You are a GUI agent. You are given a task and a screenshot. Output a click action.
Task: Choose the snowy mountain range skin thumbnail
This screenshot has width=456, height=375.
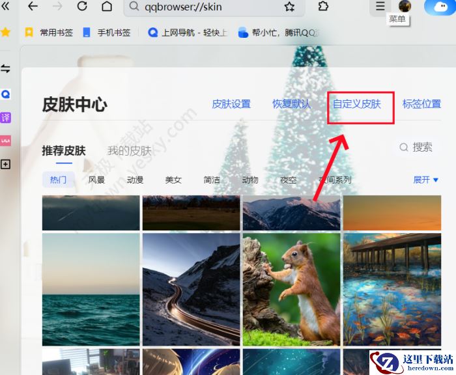coord(291,213)
